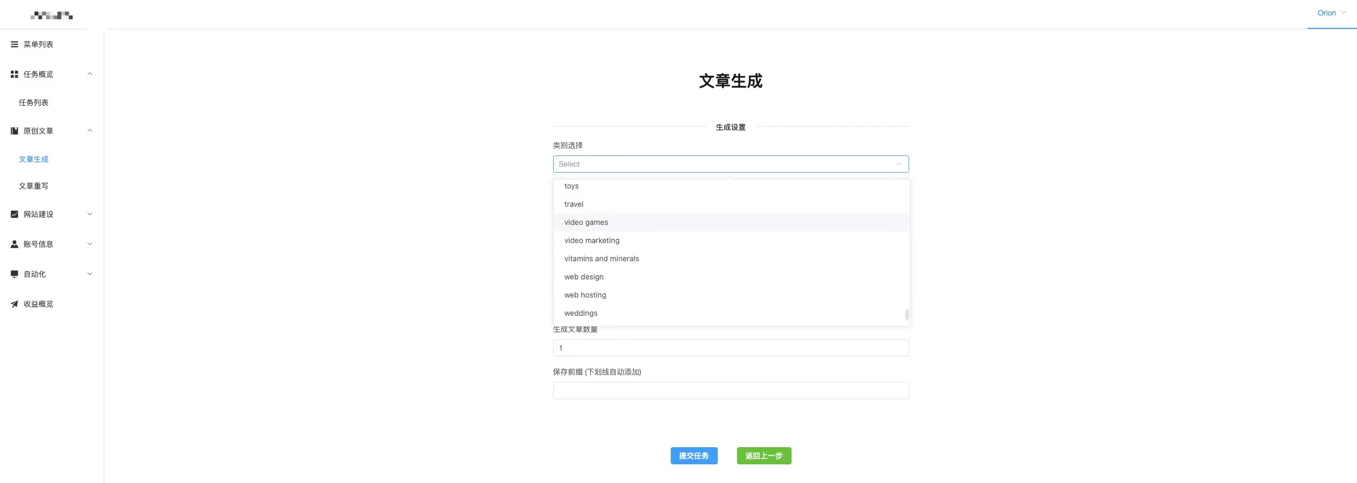Close dropdown via the select arrow icon
Screen dimensions: 1357x483
coord(899,164)
